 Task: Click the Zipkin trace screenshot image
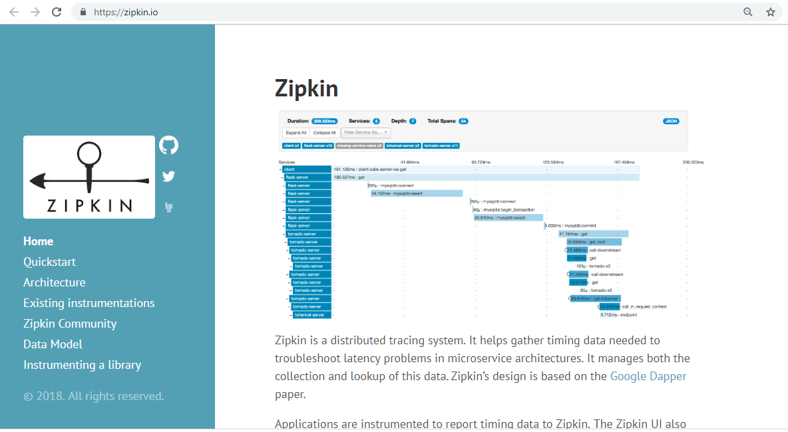click(x=491, y=215)
